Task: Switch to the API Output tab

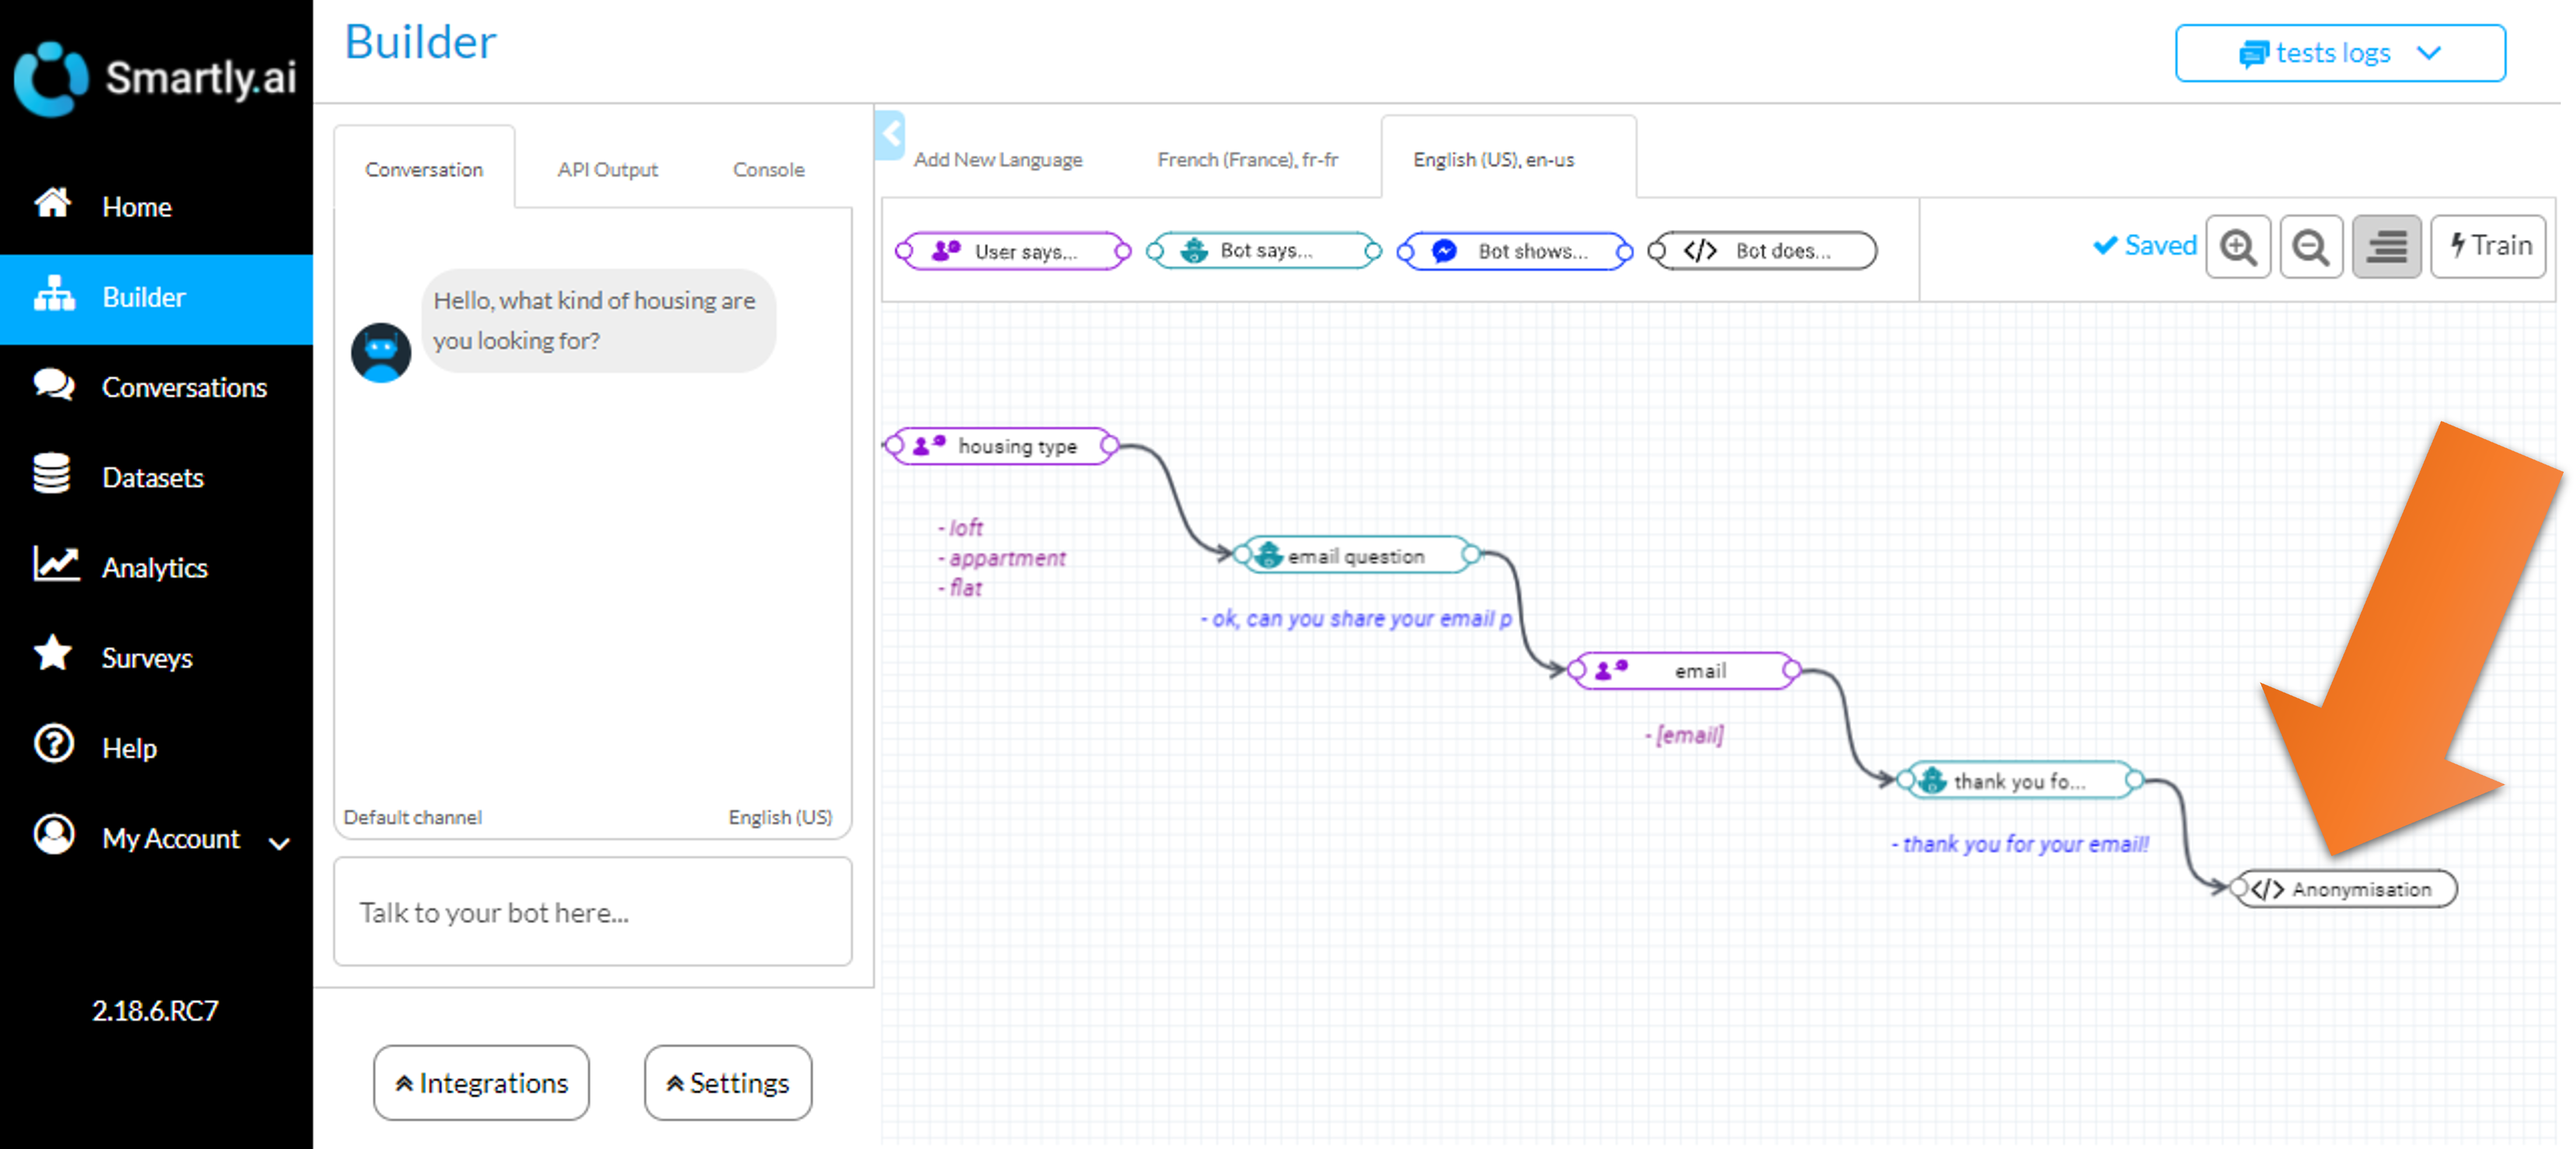Action: (607, 170)
